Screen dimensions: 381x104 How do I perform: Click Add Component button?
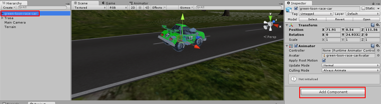pyautogui.click(x=333, y=92)
